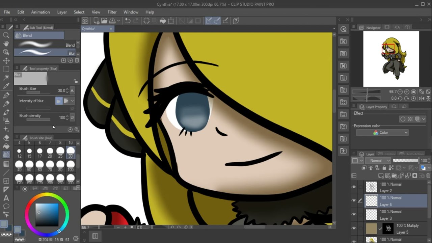This screenshot has width=432, height=243.
Task: Click Delete layer trash icon
Action: (x=428, y=175)
